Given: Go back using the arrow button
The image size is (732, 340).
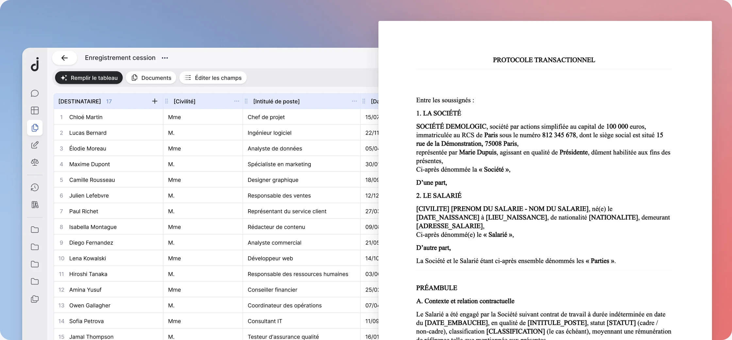Looking at the screenshot, I should point(65,58).
